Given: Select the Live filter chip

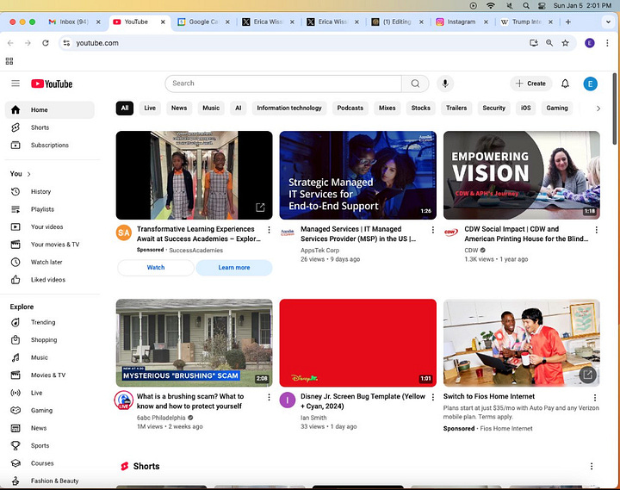Looking at the screenshot, I should 150,108.
